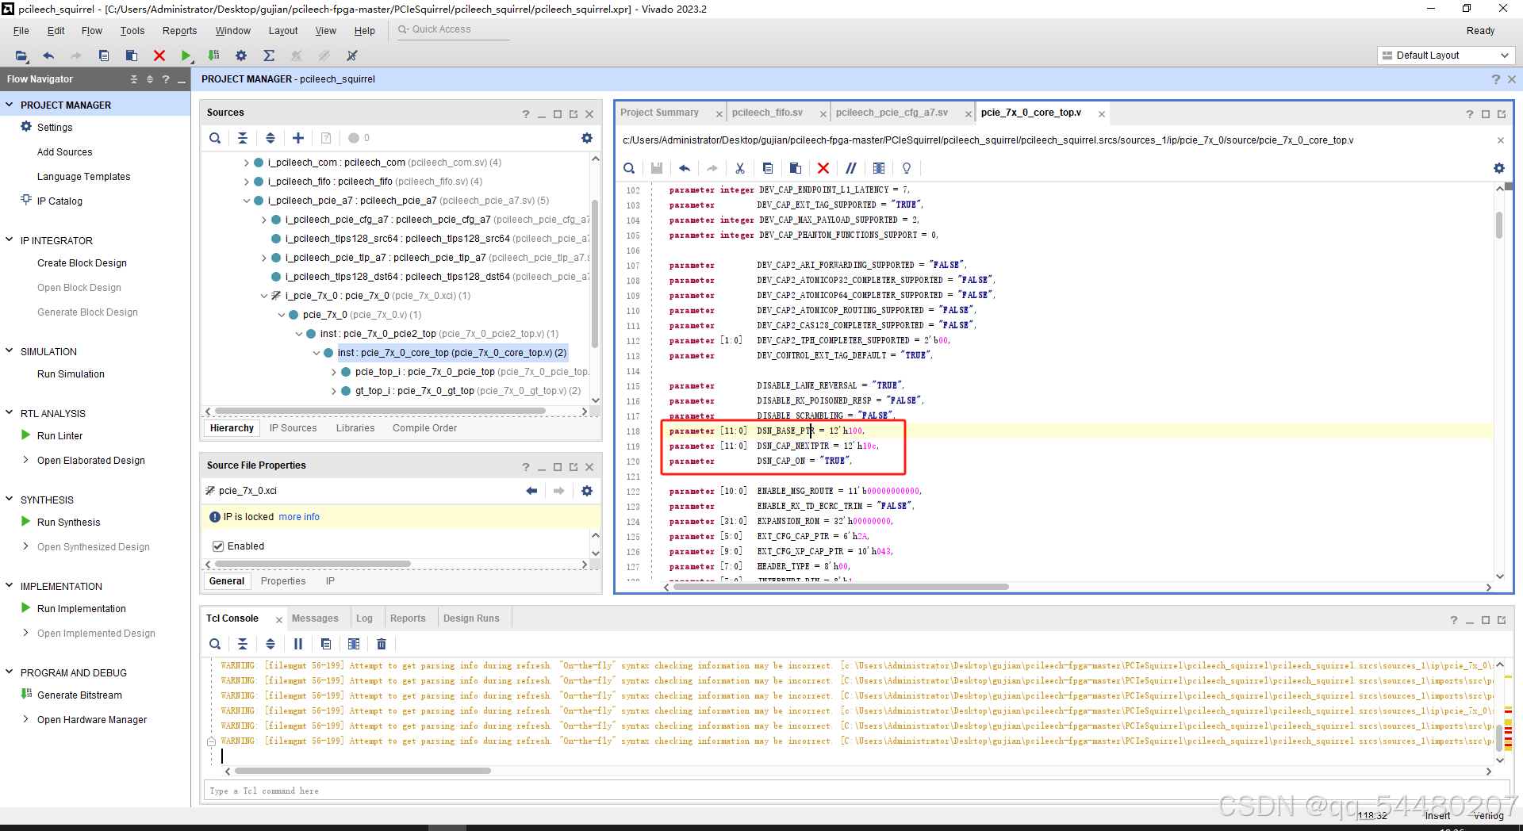Switch to Project Summary tab

click(659, 113)
